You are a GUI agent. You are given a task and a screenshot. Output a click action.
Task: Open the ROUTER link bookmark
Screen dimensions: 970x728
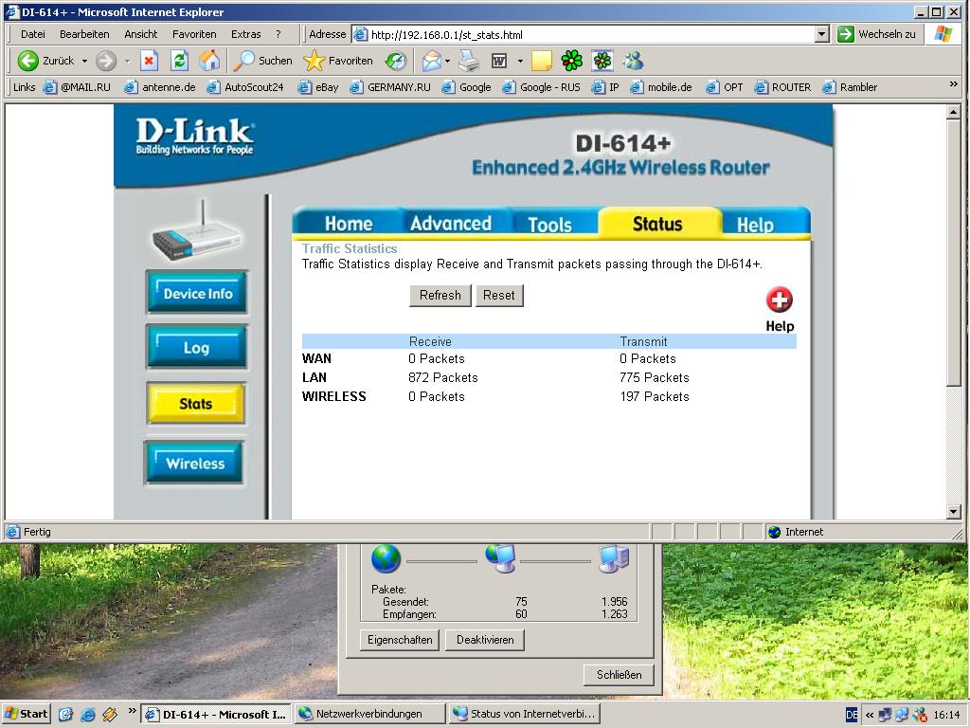pyautogui.click(x=782, y=87)
